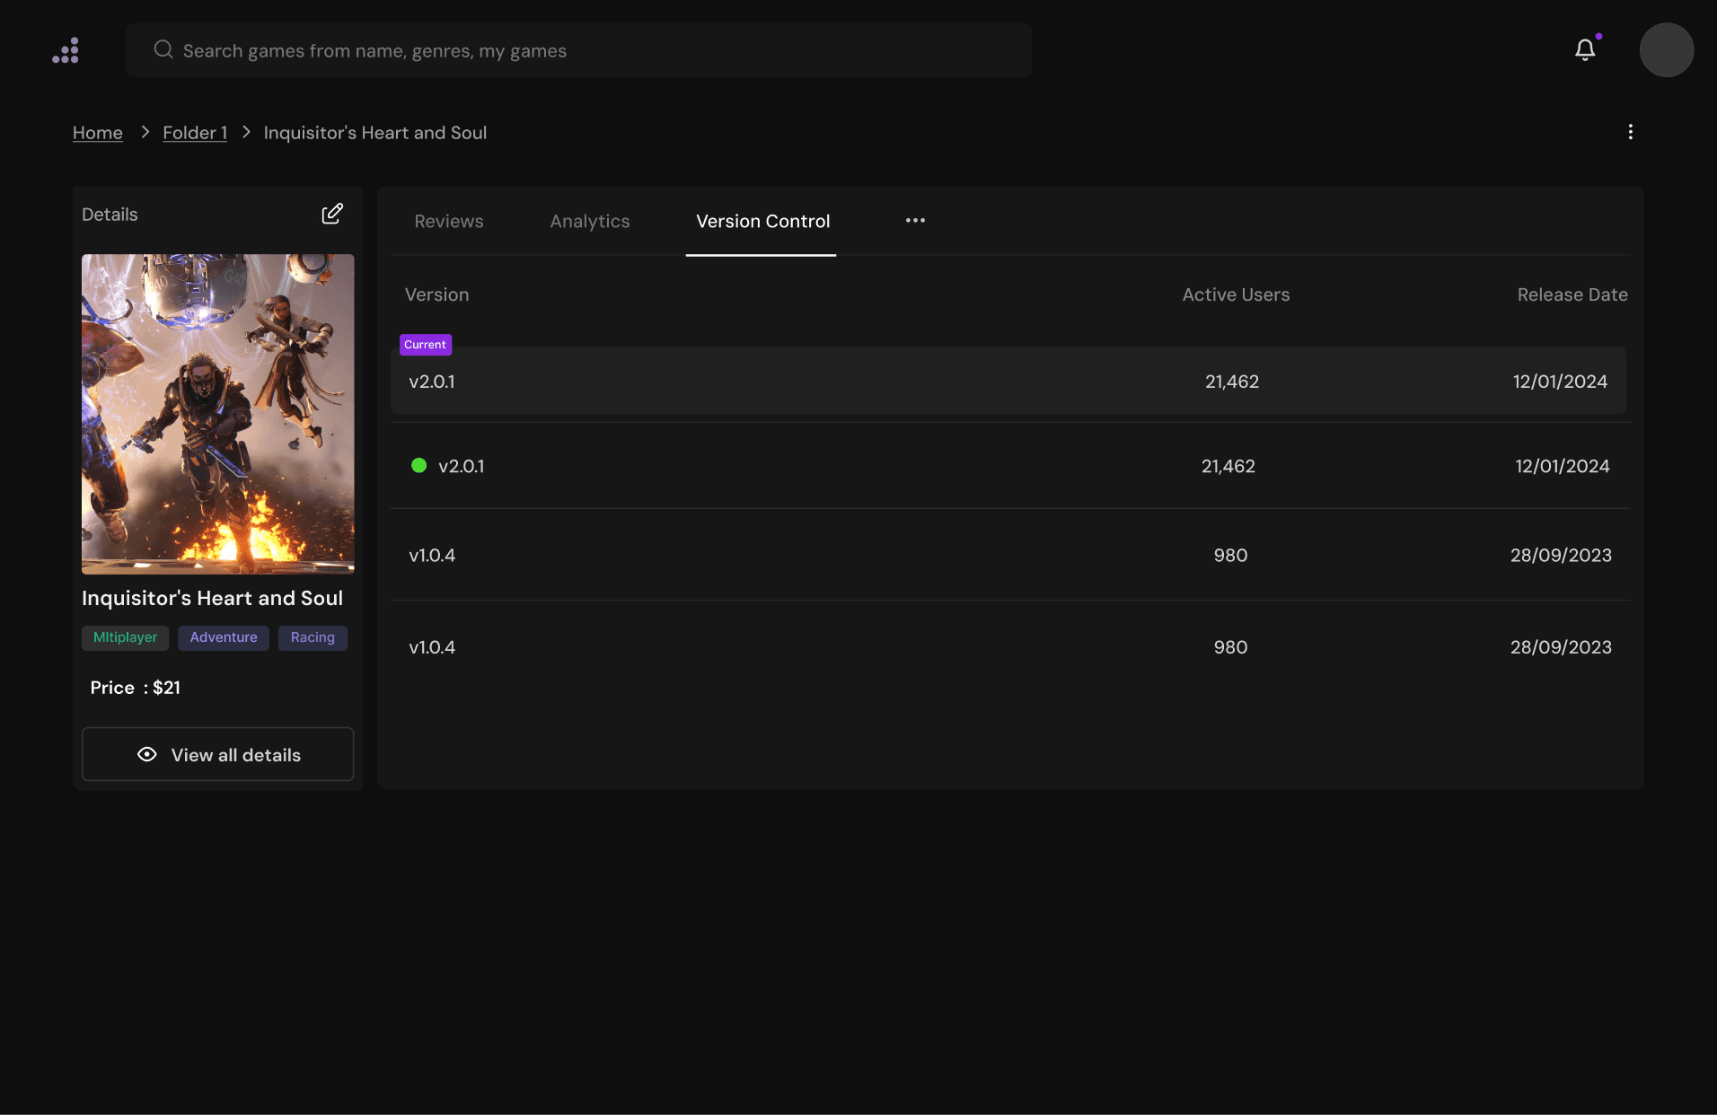Click the Adventure genre tag

pos(224,637)
